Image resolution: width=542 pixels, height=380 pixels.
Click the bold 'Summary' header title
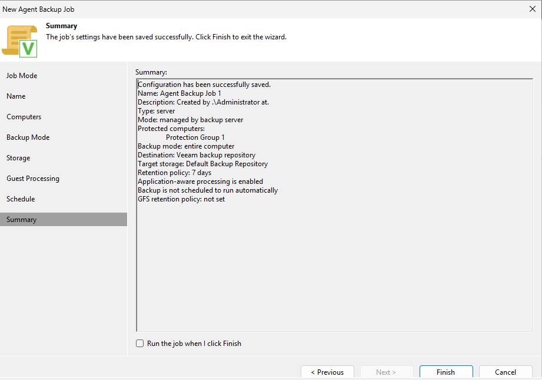62,26
